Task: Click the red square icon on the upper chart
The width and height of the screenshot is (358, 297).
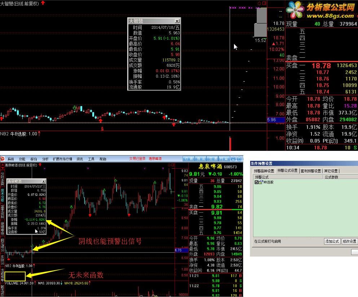Action: [x=264, y=3]
